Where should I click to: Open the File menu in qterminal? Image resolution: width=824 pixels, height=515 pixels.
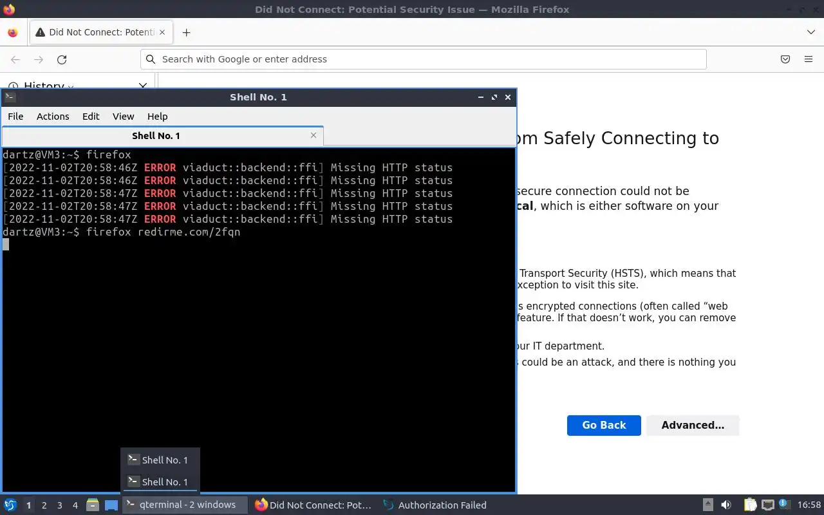15,117
